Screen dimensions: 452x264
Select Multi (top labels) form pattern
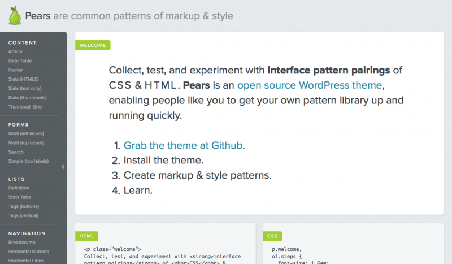click(26, 142)
